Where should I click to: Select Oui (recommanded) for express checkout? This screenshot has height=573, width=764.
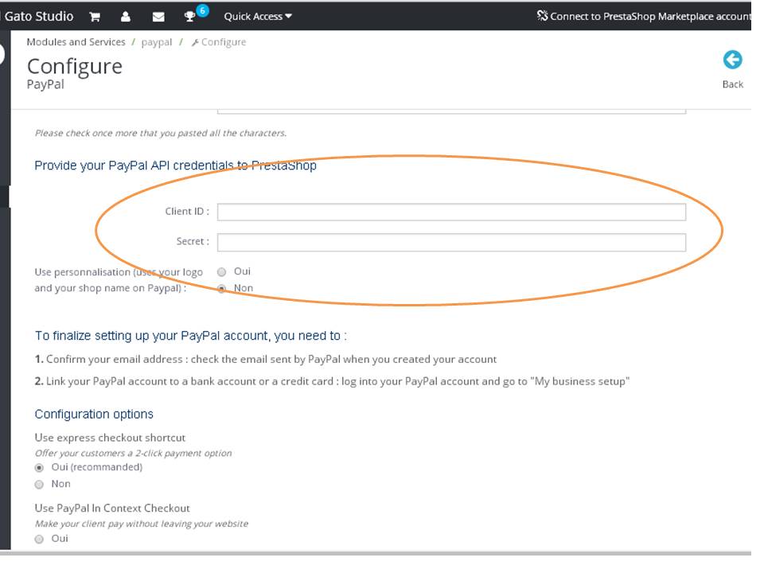point(40,468)
